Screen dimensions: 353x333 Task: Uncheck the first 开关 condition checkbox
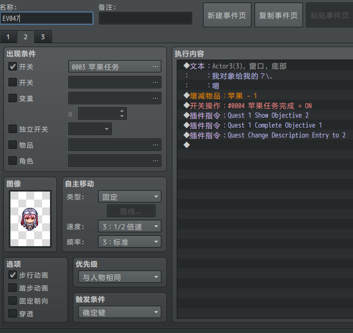tap(12, 67)
